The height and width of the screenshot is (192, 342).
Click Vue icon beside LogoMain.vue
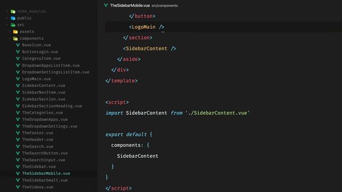pyautogui.click(x=18, y=79)
